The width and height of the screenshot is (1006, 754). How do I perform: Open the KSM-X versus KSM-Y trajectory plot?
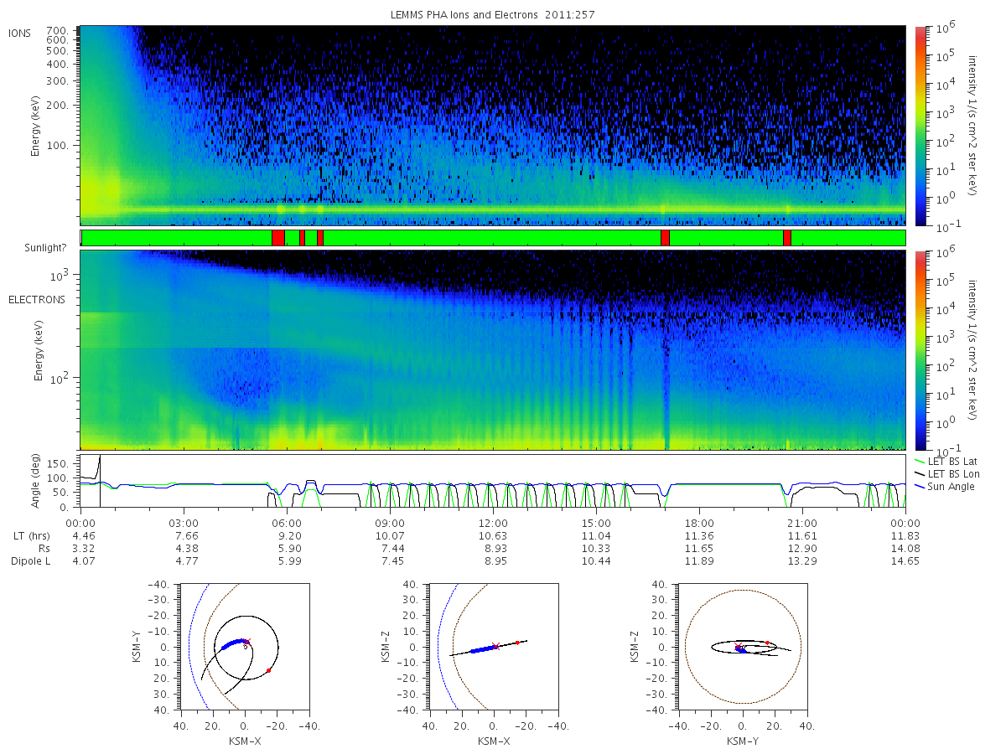point(244,647)
